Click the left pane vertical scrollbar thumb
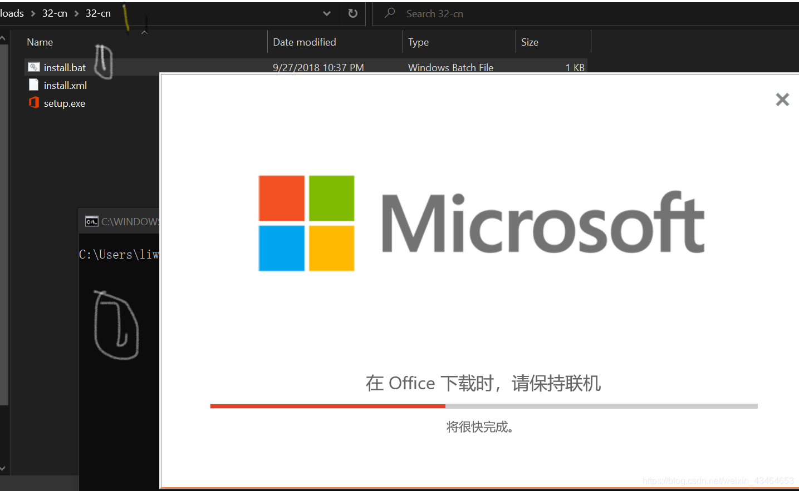This screenshot has width=799, height=491. tap(3, 225)
